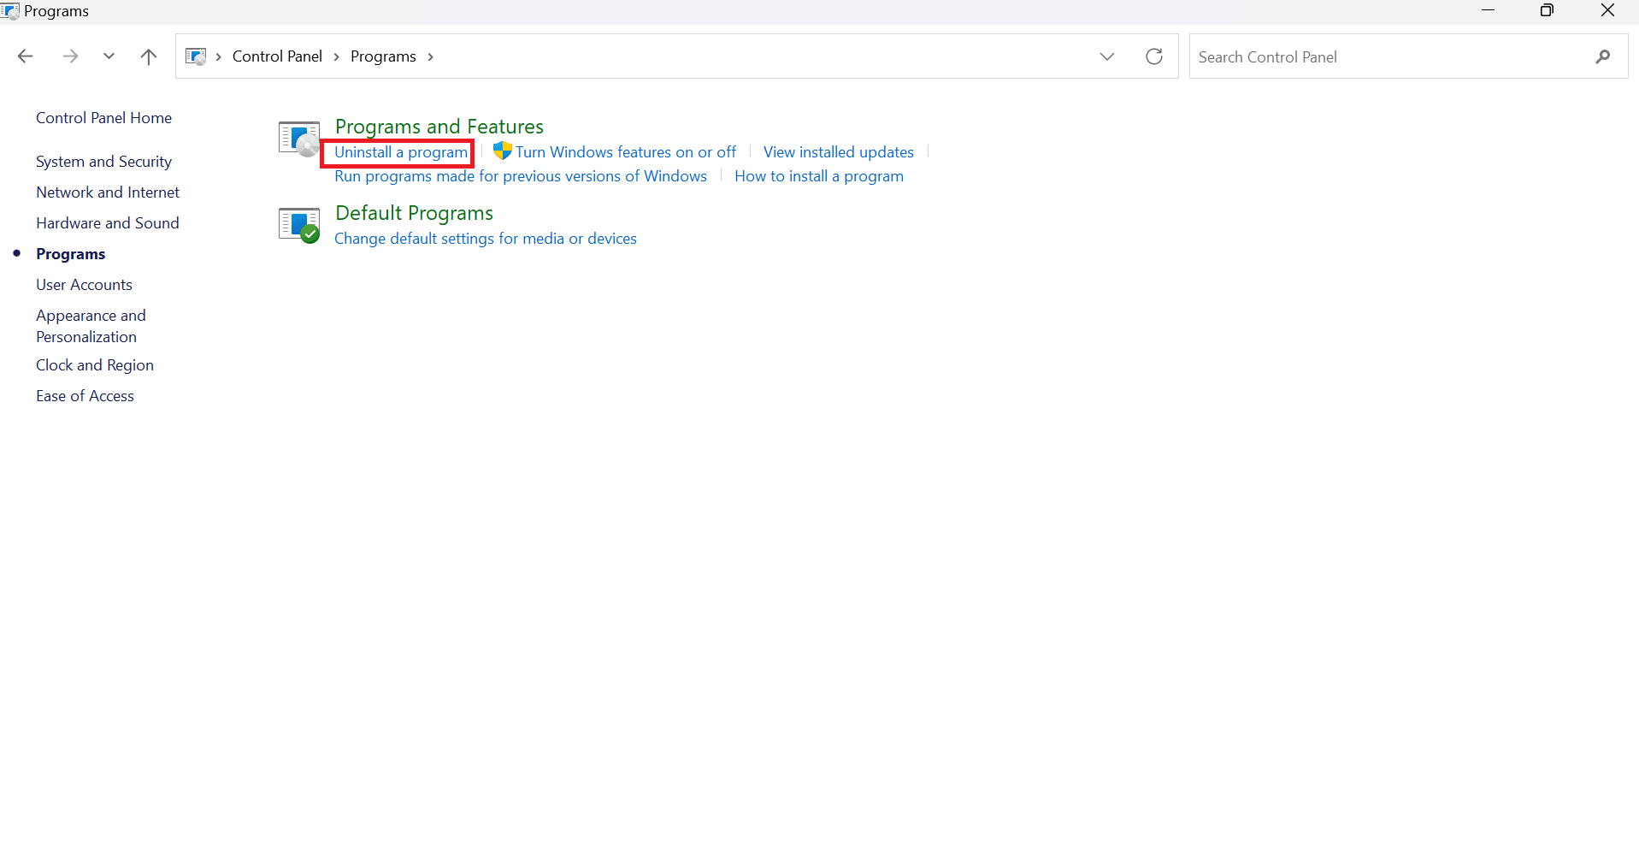Open How to install a program
Viewport: 1639px width, 858px height.
click(819, 176)
